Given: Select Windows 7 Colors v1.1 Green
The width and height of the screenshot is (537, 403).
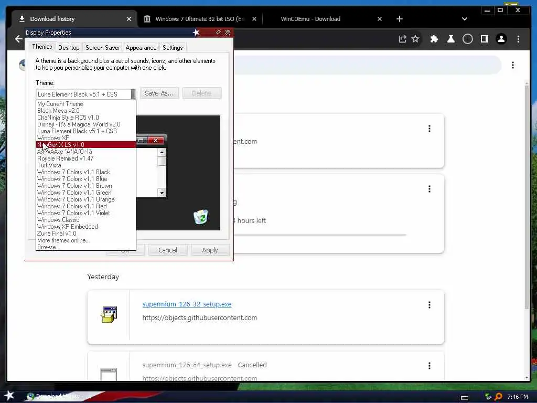Looking at the screenshot, I should [85, 193].
